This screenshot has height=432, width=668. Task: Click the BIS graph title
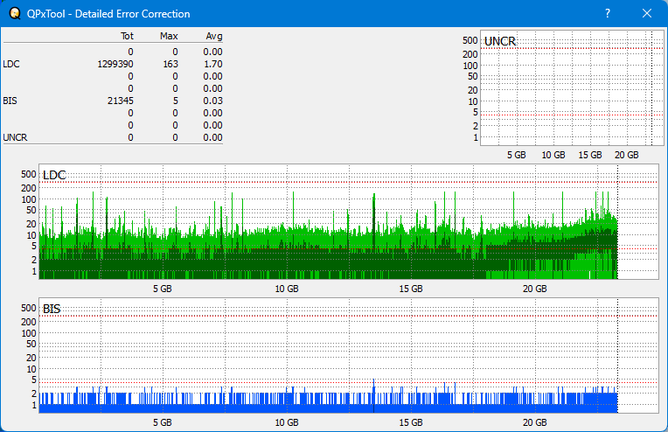point(52,309)
